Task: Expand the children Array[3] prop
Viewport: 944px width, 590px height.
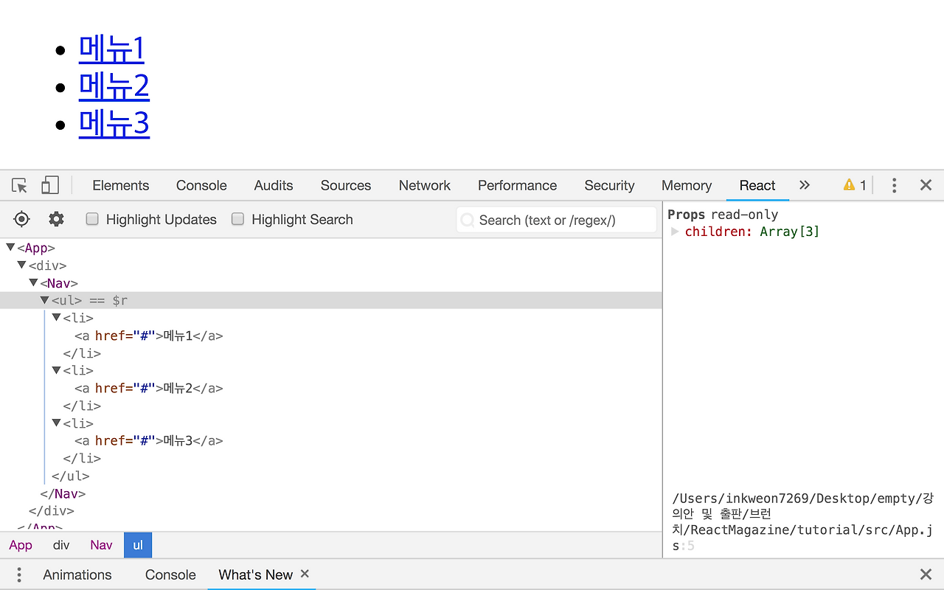Action: (675, 232)
